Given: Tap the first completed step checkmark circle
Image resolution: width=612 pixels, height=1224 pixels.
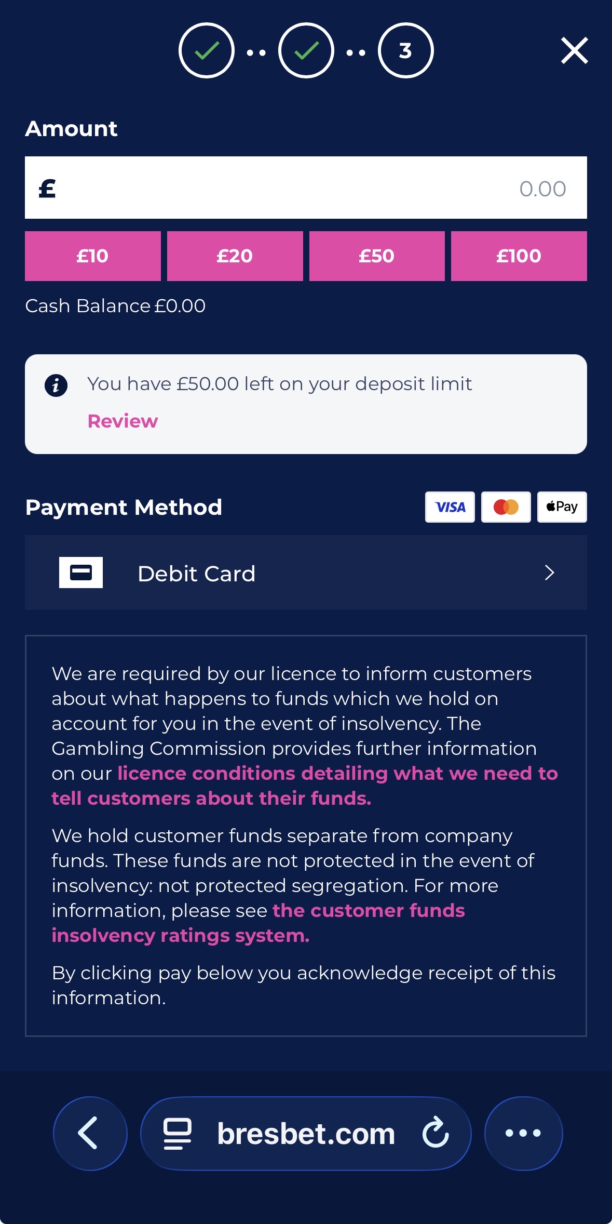Looking at the screenshot, I should (207, 50).
